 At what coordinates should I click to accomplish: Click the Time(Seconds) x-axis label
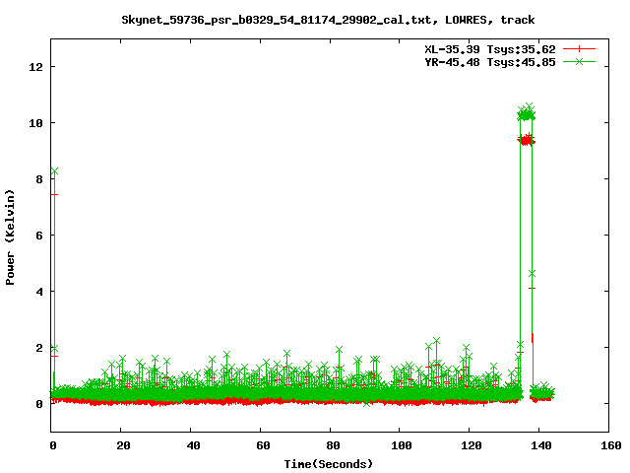coord(328,464)
